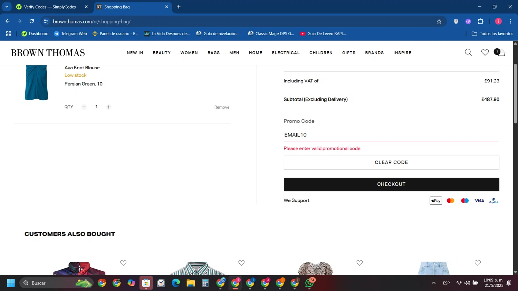
Task: Click the Visa payment icon
Action: (479, 201)
